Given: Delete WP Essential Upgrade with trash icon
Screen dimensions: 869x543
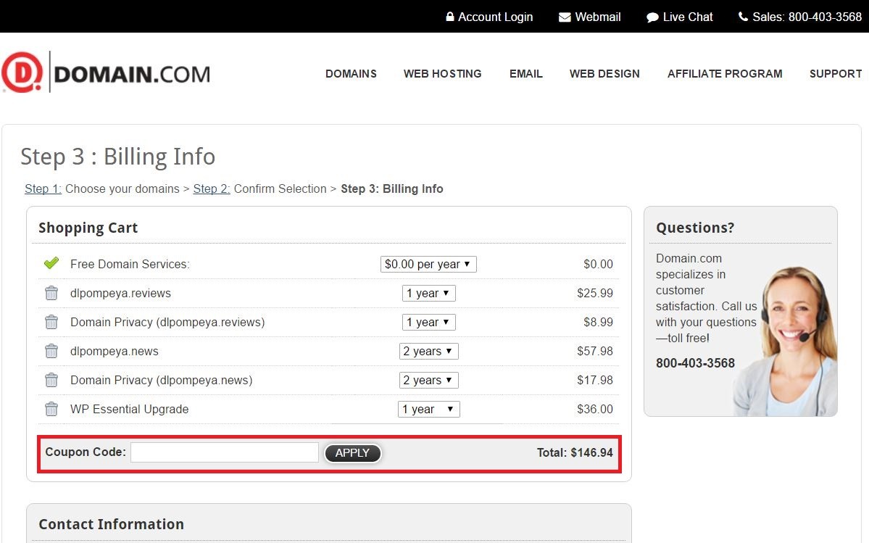Looking at the screenshot, I should (51, 409).
